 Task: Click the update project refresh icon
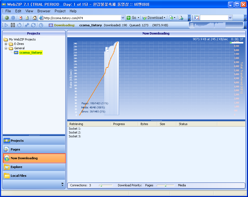(33, 25)
